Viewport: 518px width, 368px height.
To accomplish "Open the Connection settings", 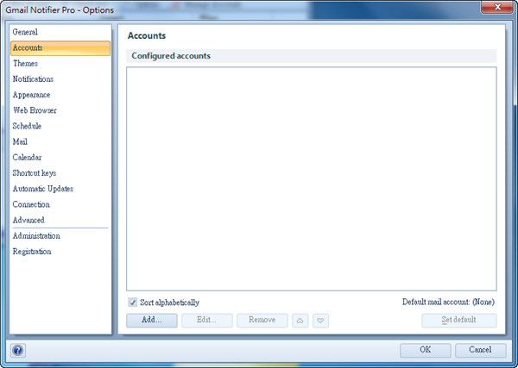I will (x=60, y=204).
